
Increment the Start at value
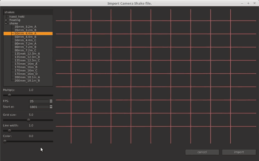[x=51, y=106]
